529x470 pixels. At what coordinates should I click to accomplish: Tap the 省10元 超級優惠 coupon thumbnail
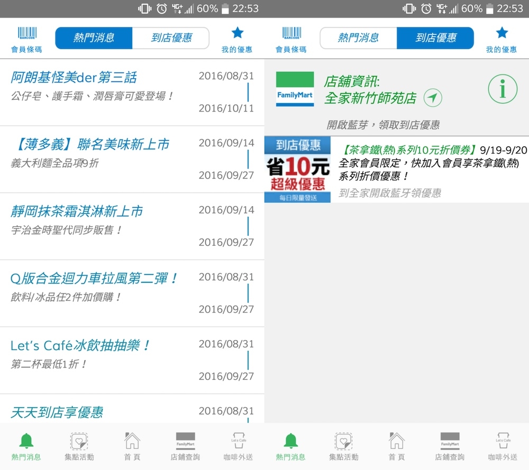click(297, 170)
